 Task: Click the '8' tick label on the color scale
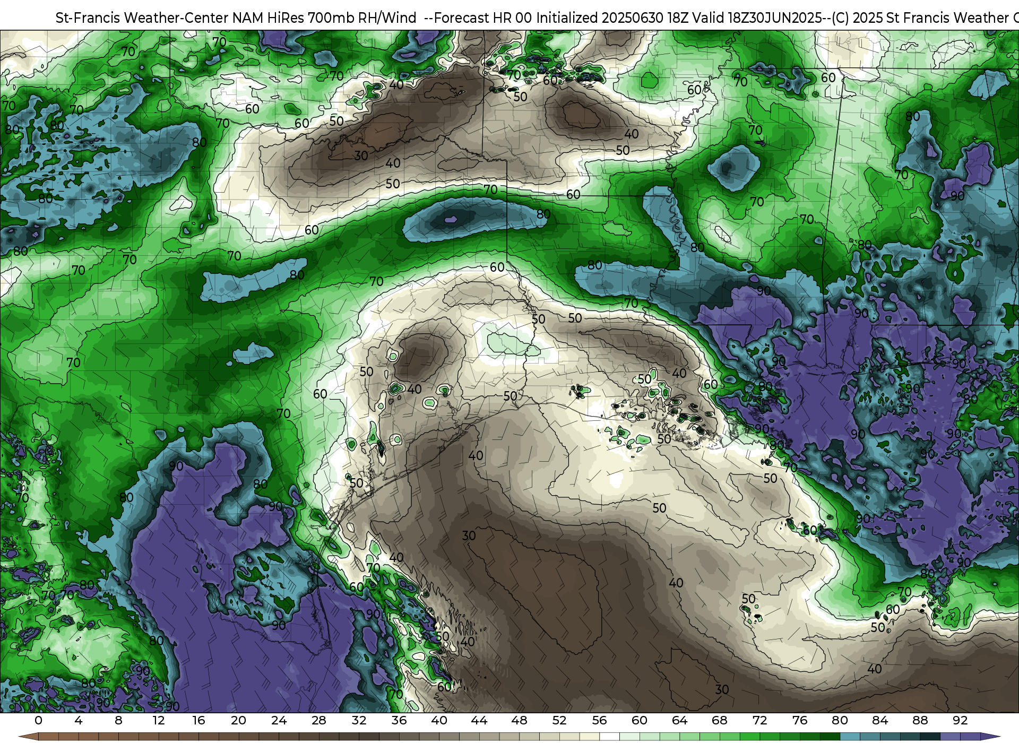[118, 720]
